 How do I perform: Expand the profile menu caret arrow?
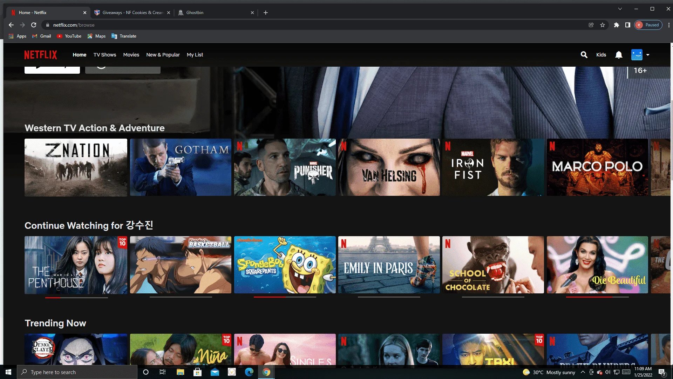click(648, 55)
